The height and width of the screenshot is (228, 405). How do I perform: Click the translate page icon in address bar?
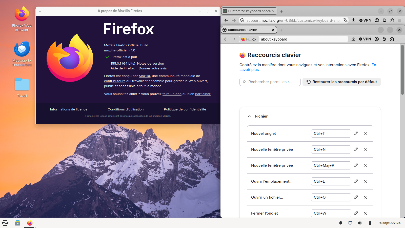(346, 20)
